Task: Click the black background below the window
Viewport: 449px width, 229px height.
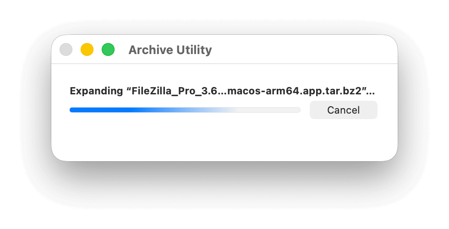Action: 224,197
